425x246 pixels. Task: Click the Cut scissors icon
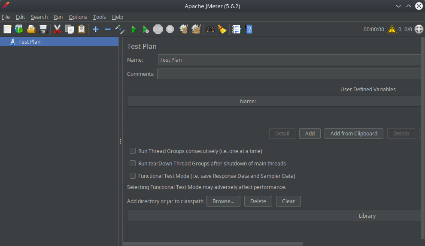coord(57,29)
